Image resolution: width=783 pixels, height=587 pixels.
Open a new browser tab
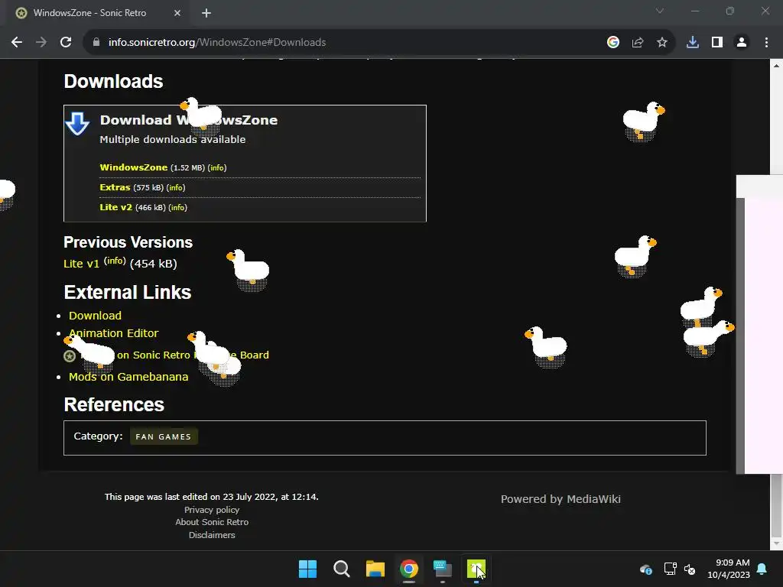click(x=206, y=13)
